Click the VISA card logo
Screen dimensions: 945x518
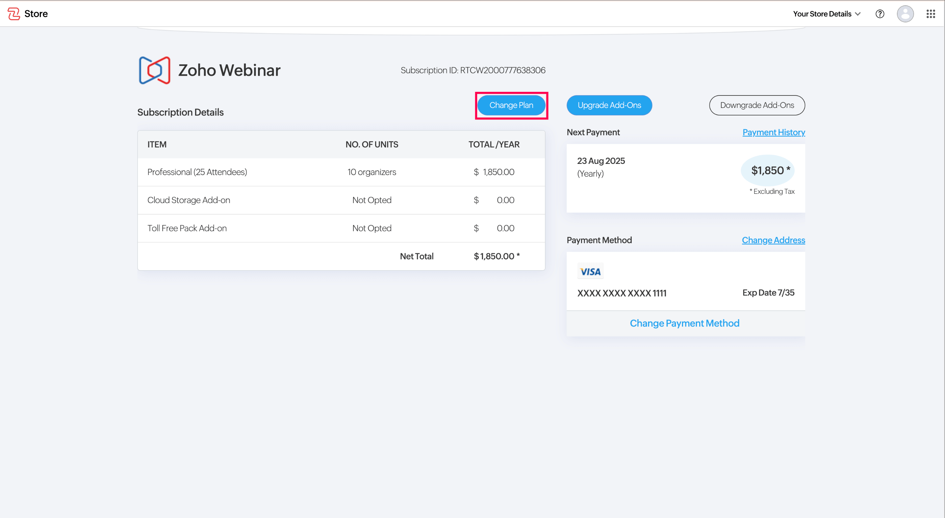(590, 272)
